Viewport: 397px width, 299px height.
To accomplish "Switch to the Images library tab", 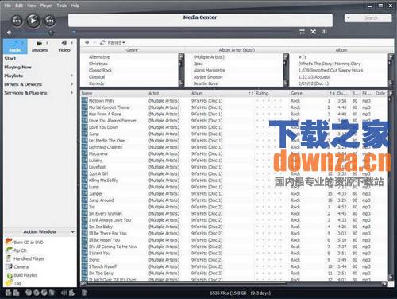I will click(40, 46).
